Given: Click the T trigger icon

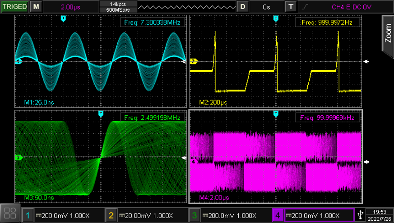Looking at the screenshot, I should coord(291,7).
